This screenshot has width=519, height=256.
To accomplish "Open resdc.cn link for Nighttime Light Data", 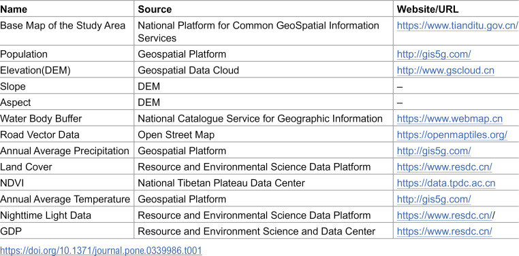I will point(445,215).
